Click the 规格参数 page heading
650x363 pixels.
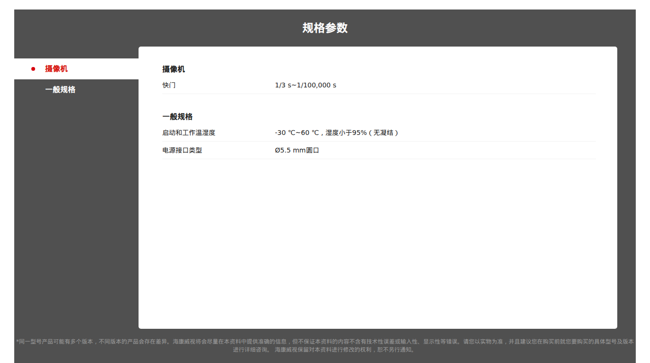325,28
